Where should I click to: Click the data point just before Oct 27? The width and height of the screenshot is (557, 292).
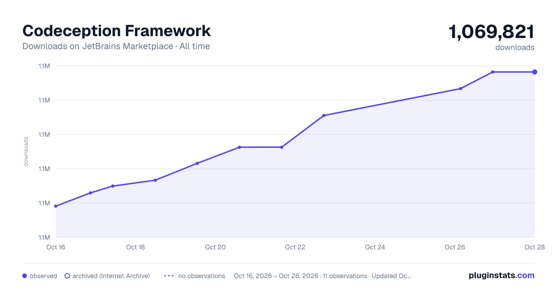[x=492, y=72]
